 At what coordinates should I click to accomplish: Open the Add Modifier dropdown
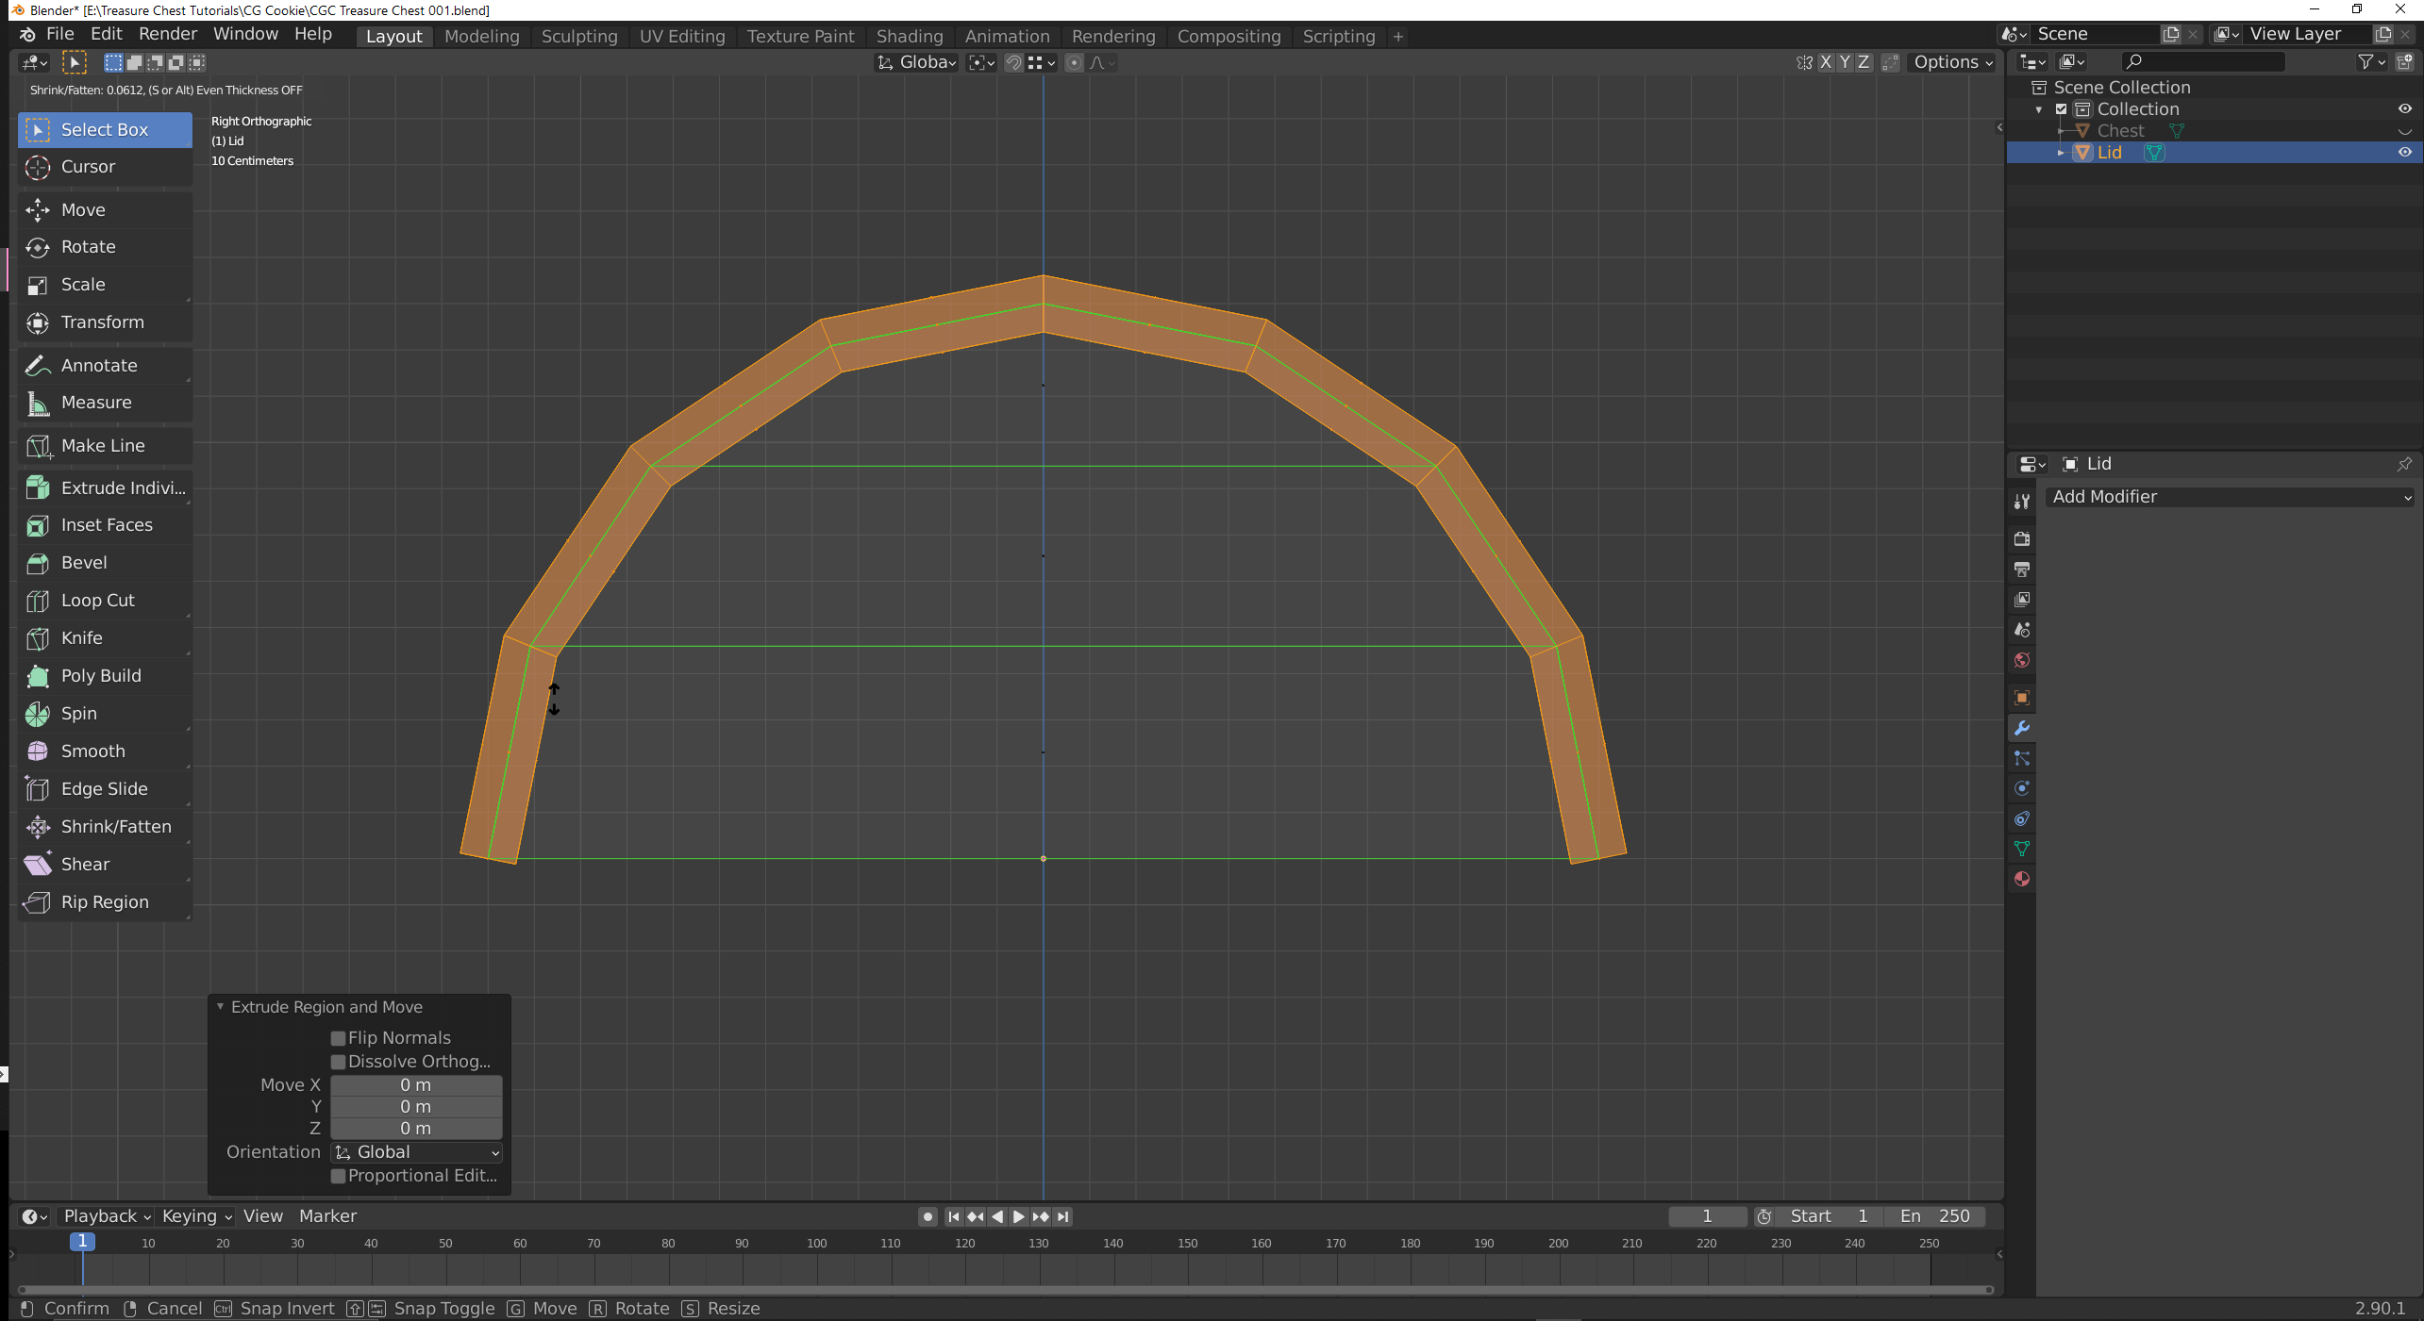click(2230, 497)
